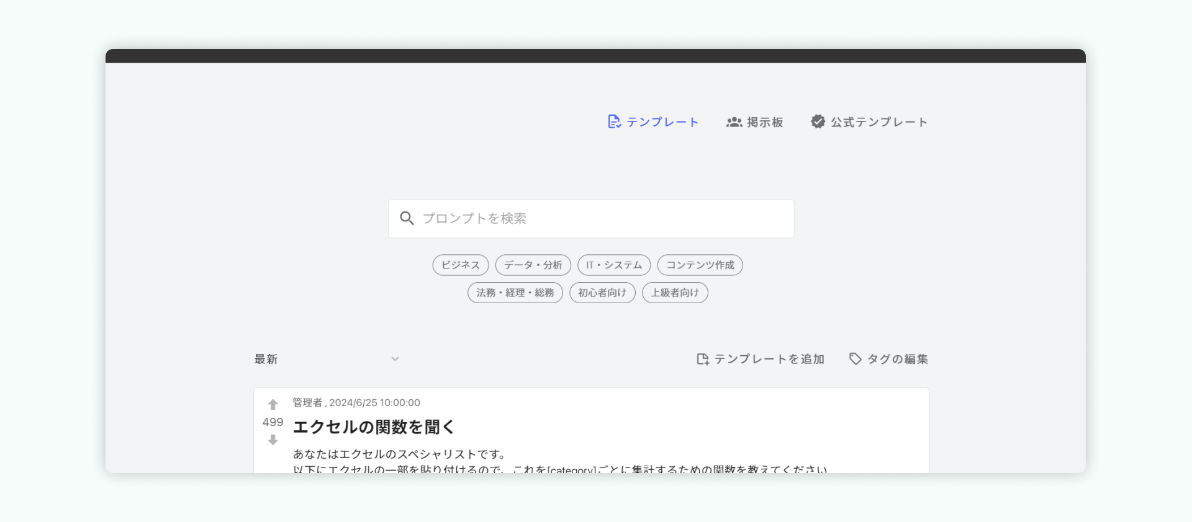This screenshot has height=522, width=1192.
Task: Downvote the エクセルの関数を聞く post
Action: [x=273, y=440]
